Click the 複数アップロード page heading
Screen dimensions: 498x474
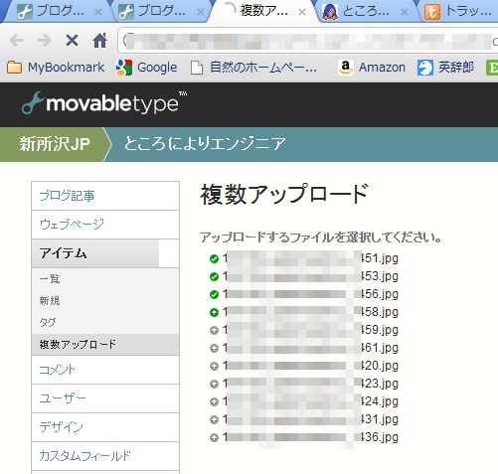(284, 195)
